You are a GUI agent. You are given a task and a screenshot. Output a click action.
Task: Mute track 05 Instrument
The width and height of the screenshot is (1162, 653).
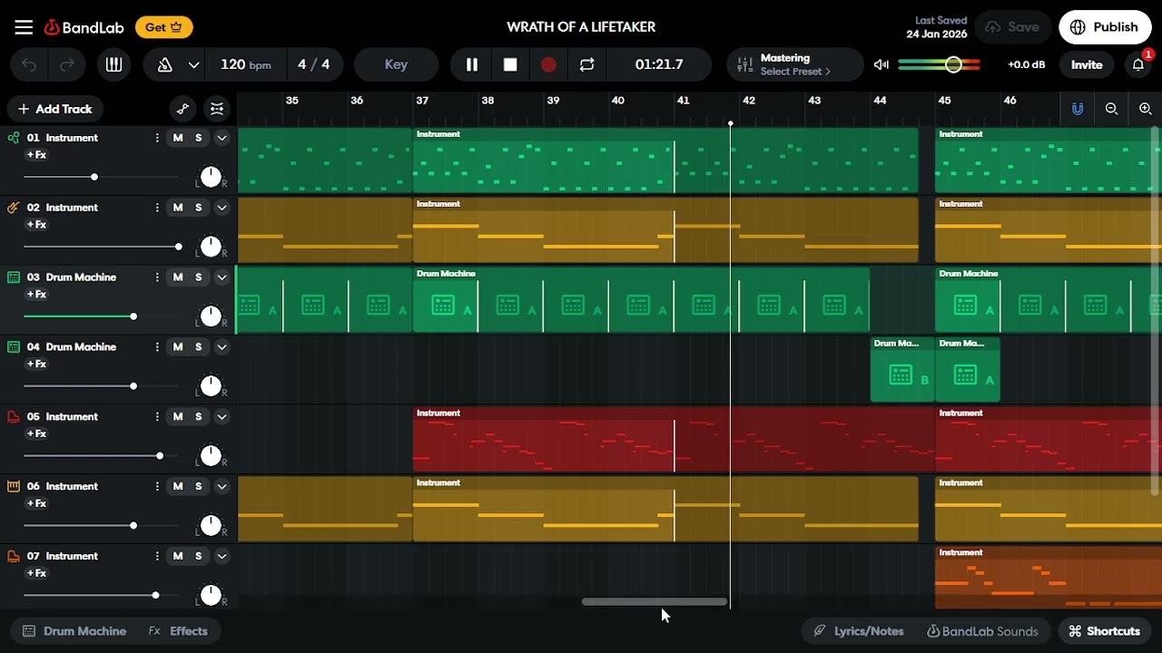point(178,417)
